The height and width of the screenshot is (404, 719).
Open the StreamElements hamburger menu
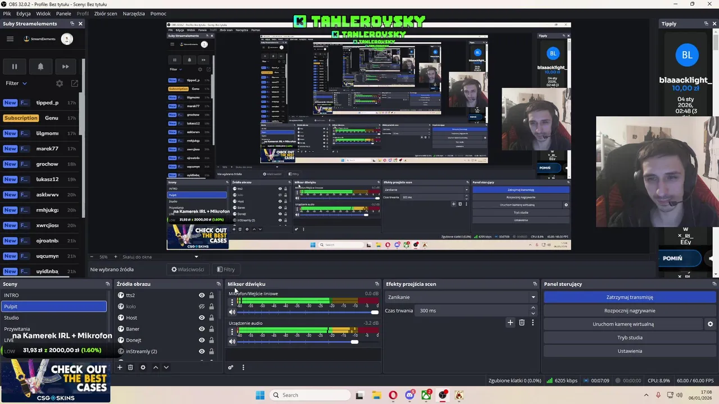pos(10,39)
